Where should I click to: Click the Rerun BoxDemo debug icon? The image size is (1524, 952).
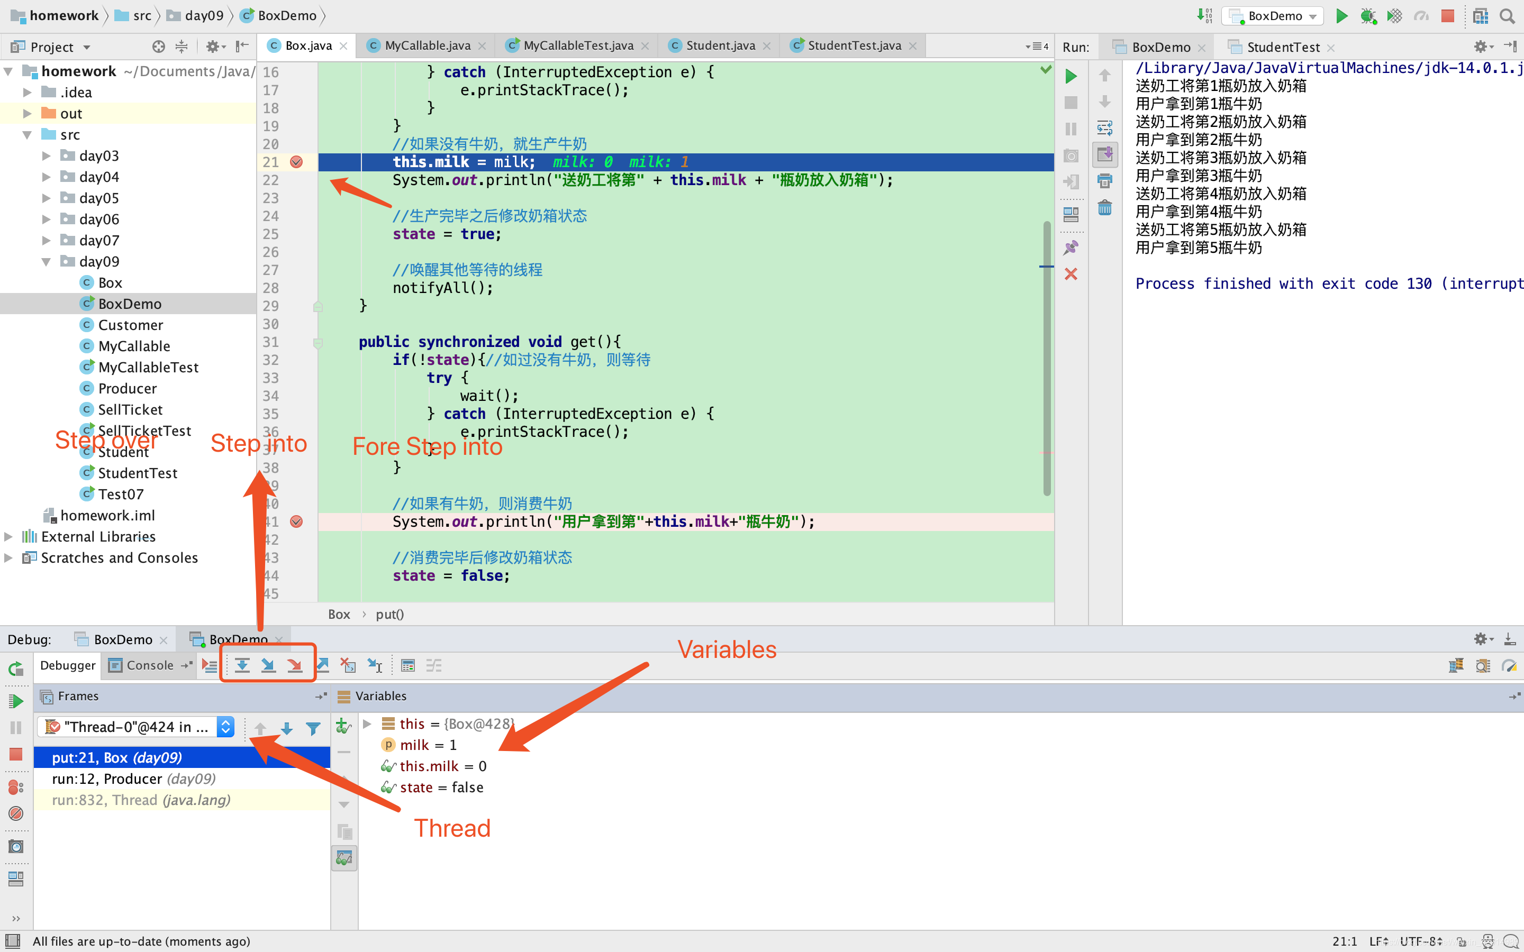[16, 669]
